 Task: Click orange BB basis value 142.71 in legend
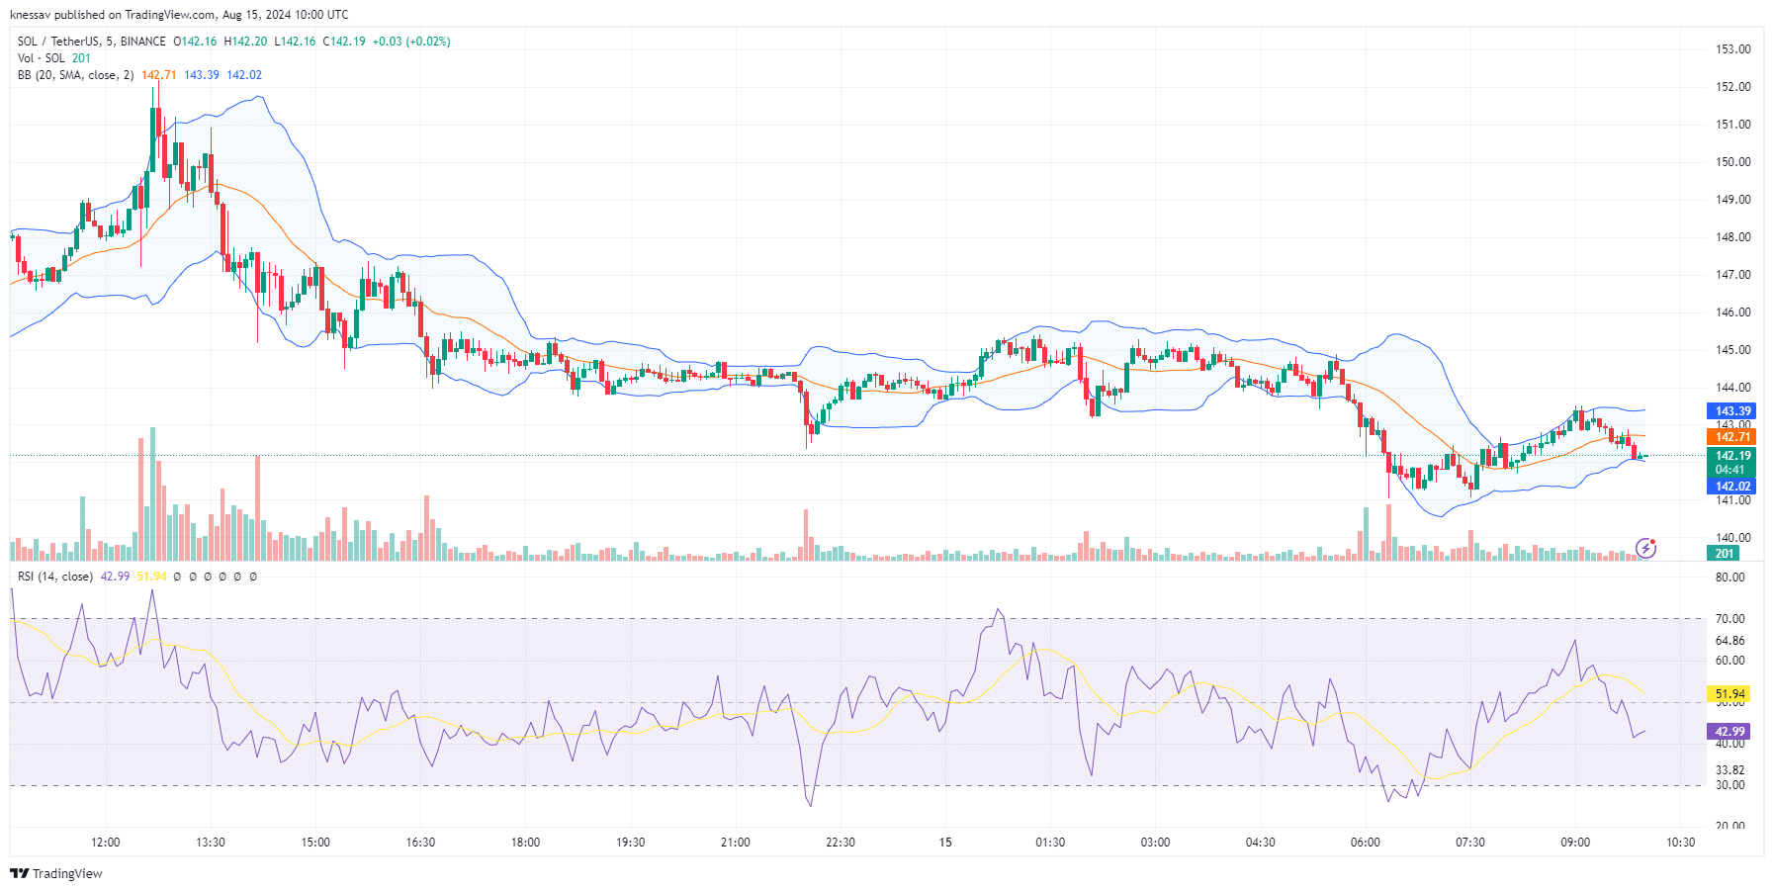(x=159, y=75)
